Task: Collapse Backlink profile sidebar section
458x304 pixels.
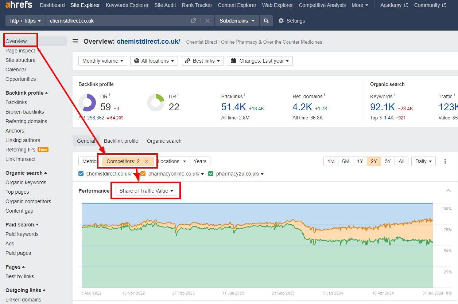Action: 27,93
